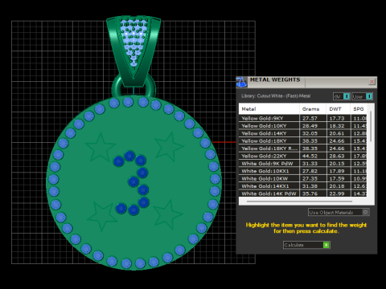The height and width of the screenshot is (289, 386).
Task: Click the 17.73 DWT value
Action: coord(337,118)
